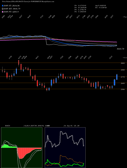Select the 'DOW ST: 2654.36' legend text

[x=11, y=6]
